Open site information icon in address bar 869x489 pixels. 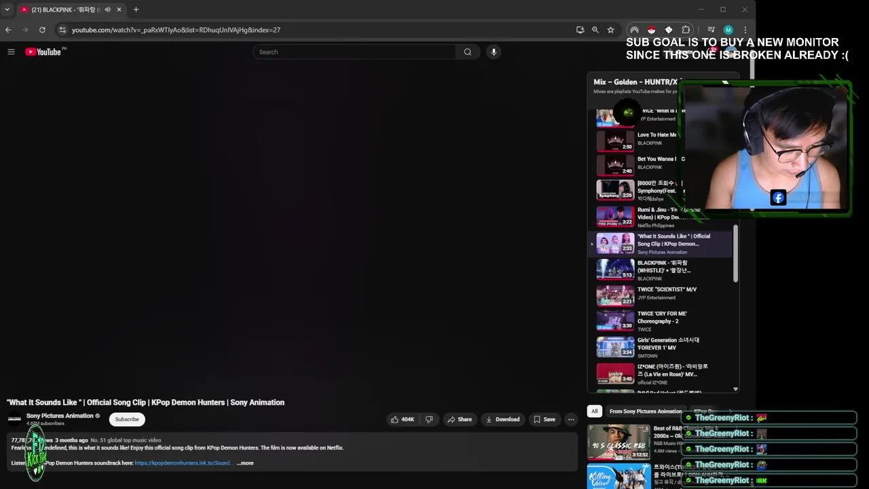[x=62, y=30]
